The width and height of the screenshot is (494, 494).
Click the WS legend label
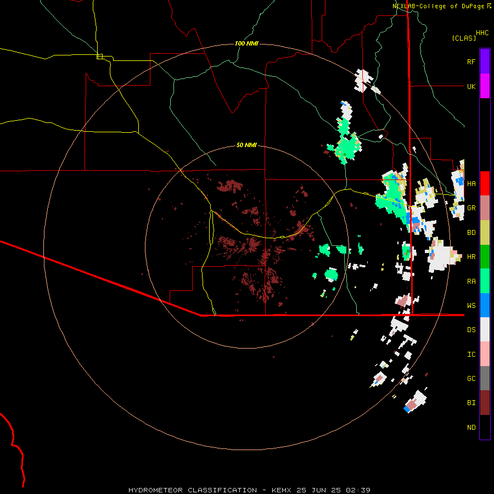coord(471,305)
